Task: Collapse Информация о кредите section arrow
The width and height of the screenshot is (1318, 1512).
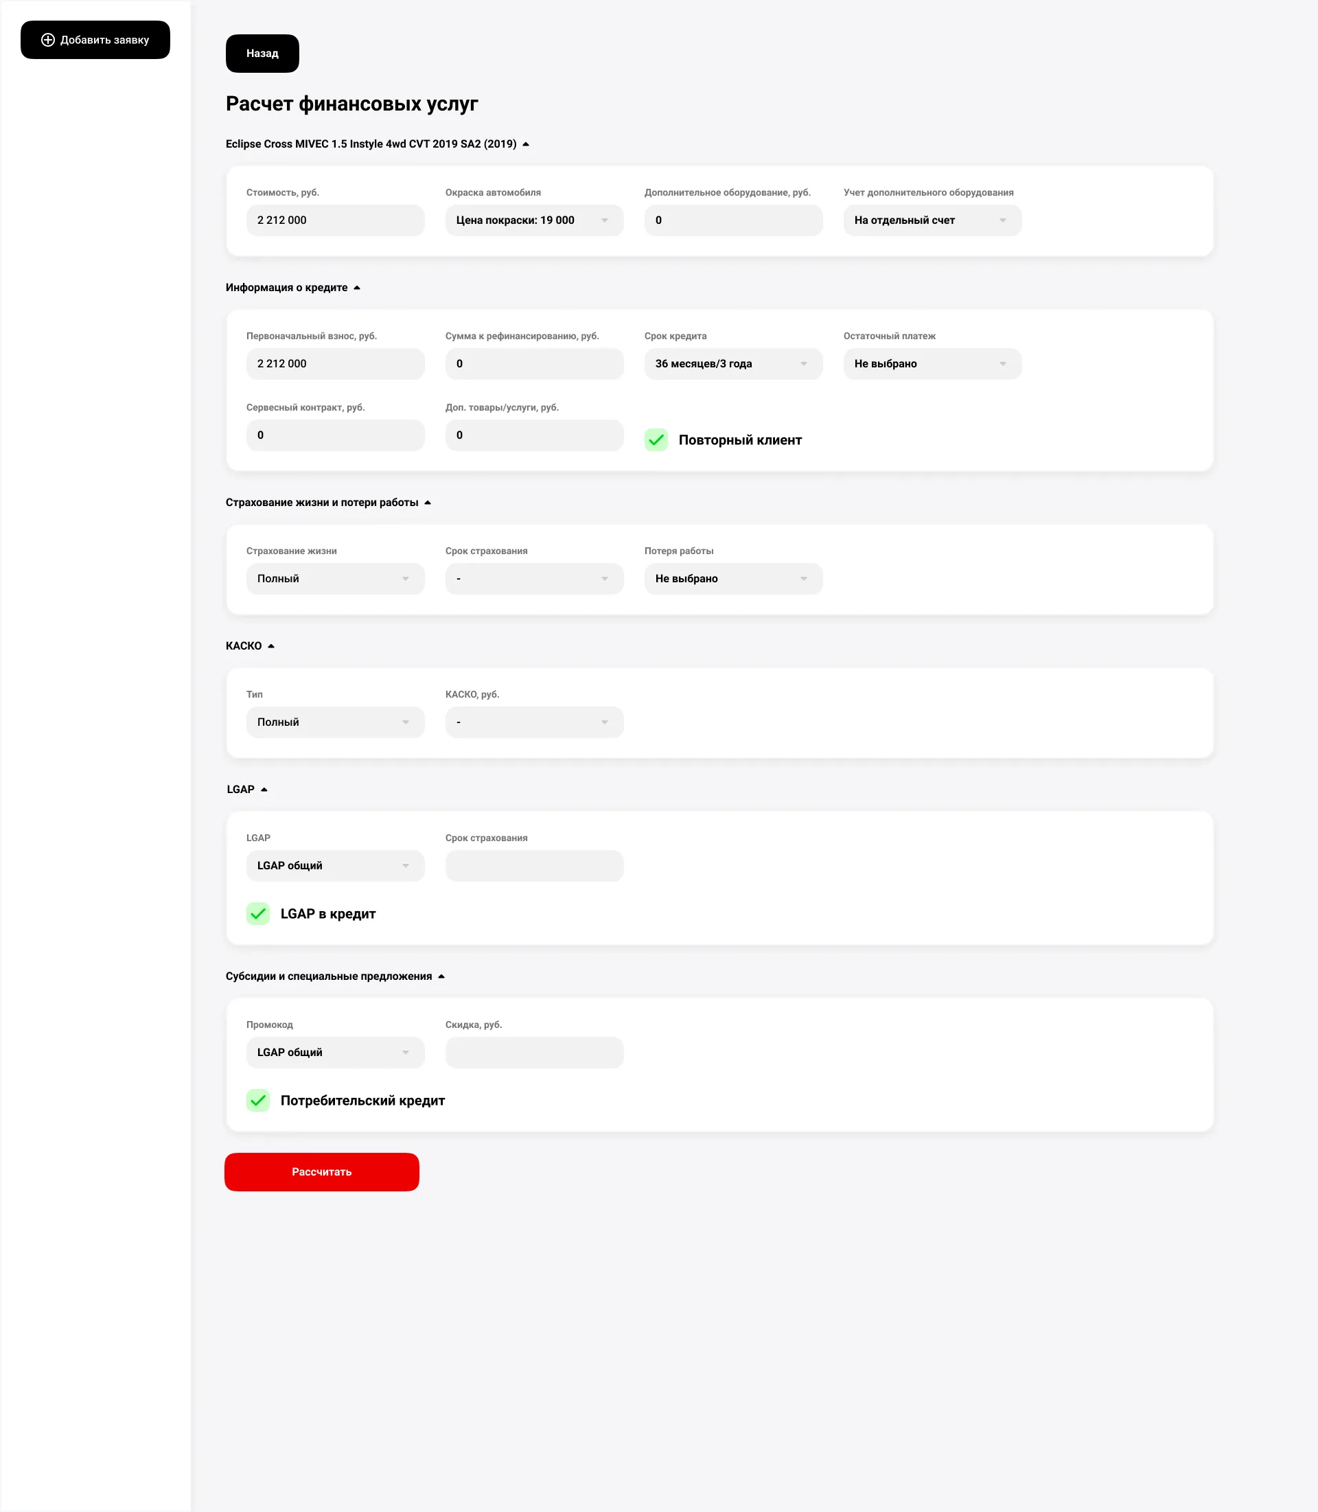Action: click(x=357, y=288)
